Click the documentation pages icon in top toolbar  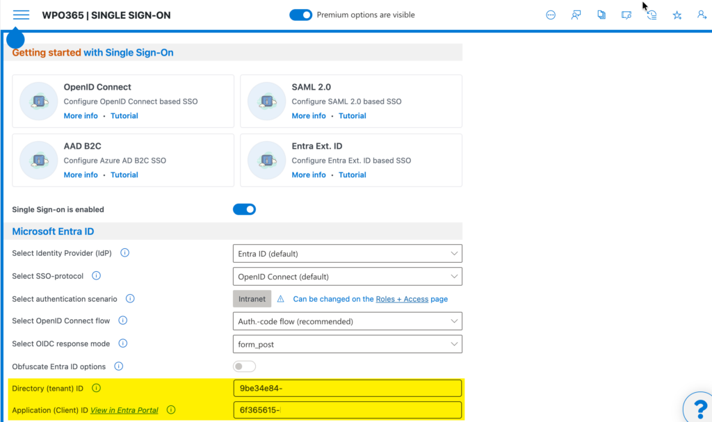(601, 15)
